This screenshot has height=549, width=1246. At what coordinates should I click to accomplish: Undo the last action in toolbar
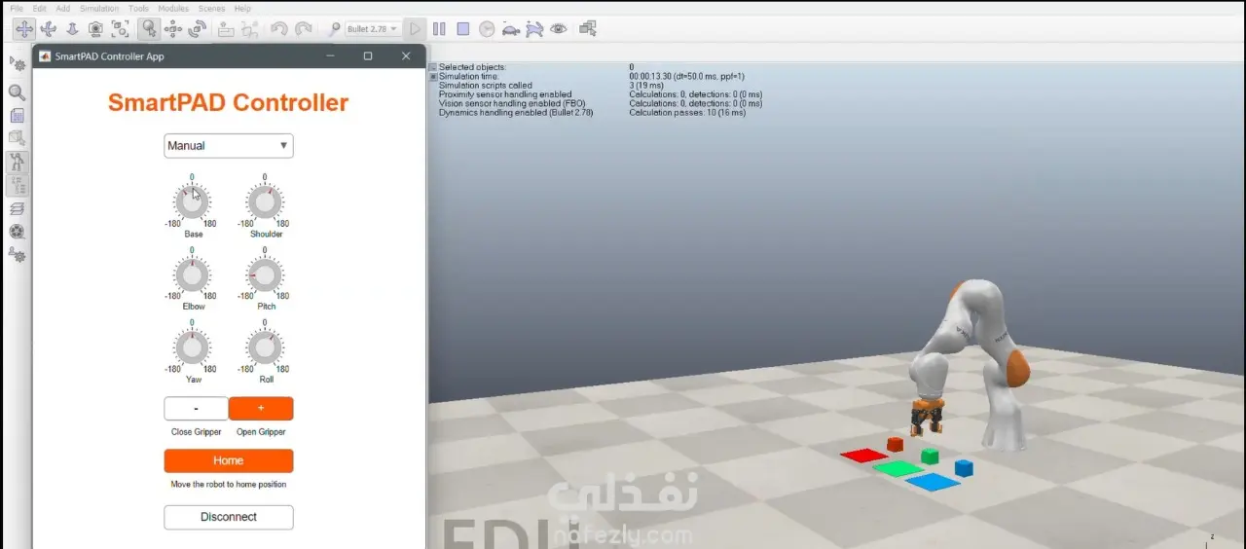pos(279,29)
